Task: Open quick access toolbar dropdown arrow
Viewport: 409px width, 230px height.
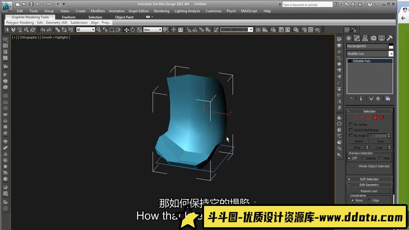Action: [x=64, y=4]
